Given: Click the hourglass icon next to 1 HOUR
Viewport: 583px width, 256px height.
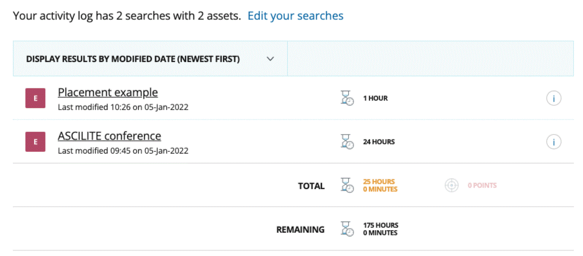Looking at the screenshot, I should tap(347, 98).
